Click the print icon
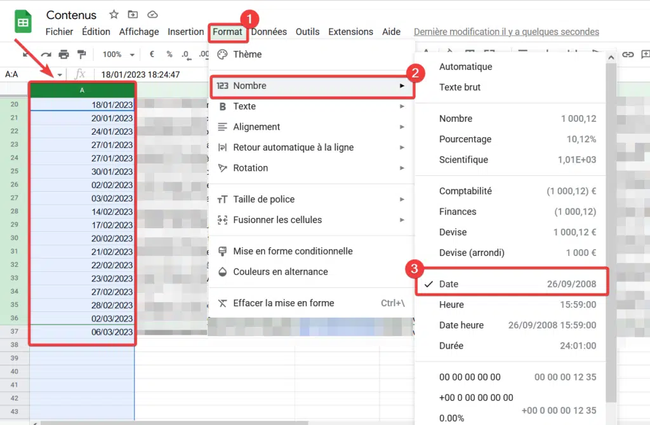This screenshot has width=650, height=425. (x=63, y=55)
